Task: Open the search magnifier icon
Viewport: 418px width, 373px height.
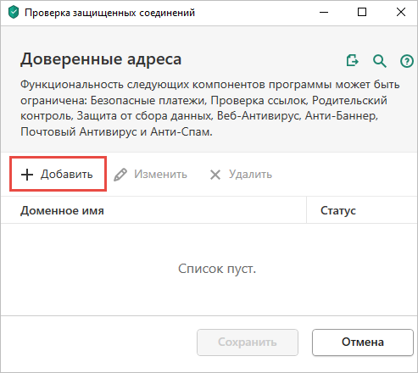Action: coord(379,61)
